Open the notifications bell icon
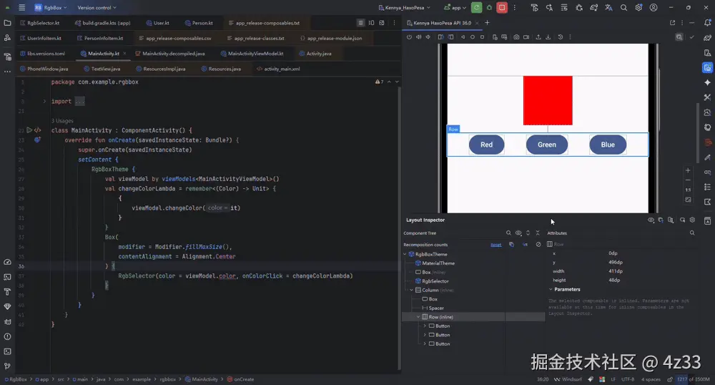Viewport: 715px width, 385px height. coord(707,23)
